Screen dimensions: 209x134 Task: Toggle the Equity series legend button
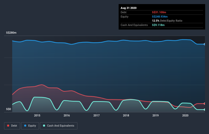pyautogui.click(x=30, y=126)
